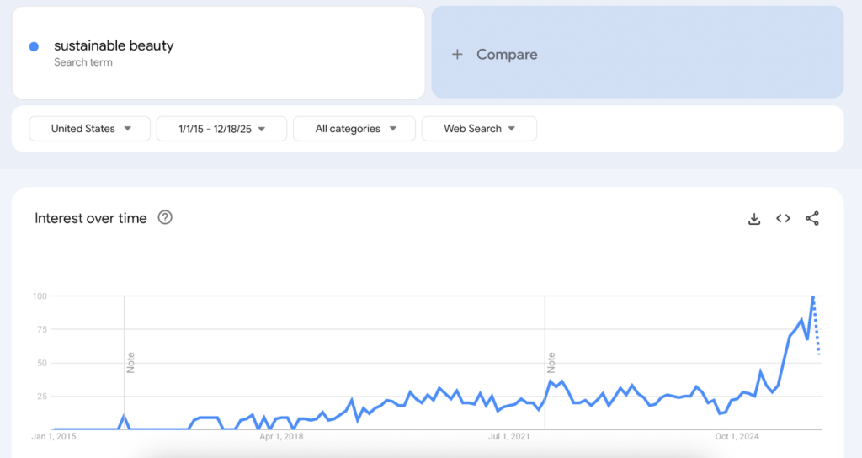Click the Jul 1, 2021 axis label
Viewport: 862px width, 458px height.
click(510, 436)
